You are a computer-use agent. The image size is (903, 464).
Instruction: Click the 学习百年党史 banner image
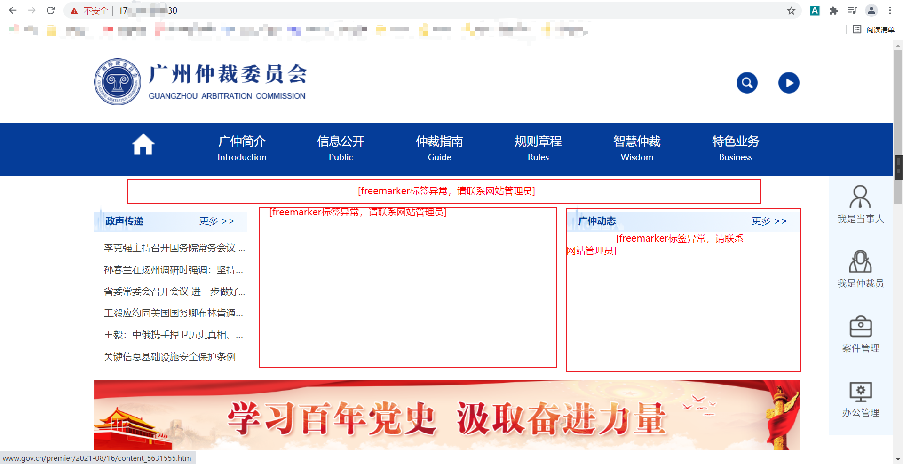447,415
